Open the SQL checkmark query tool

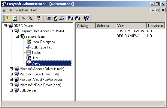pos(39,18)
